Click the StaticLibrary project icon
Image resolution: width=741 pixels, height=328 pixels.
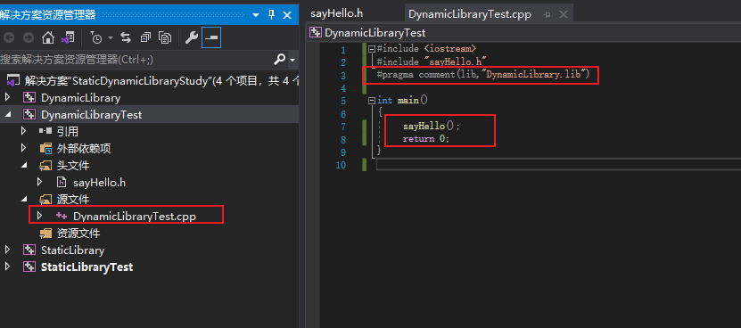click(x=29, y=250)
